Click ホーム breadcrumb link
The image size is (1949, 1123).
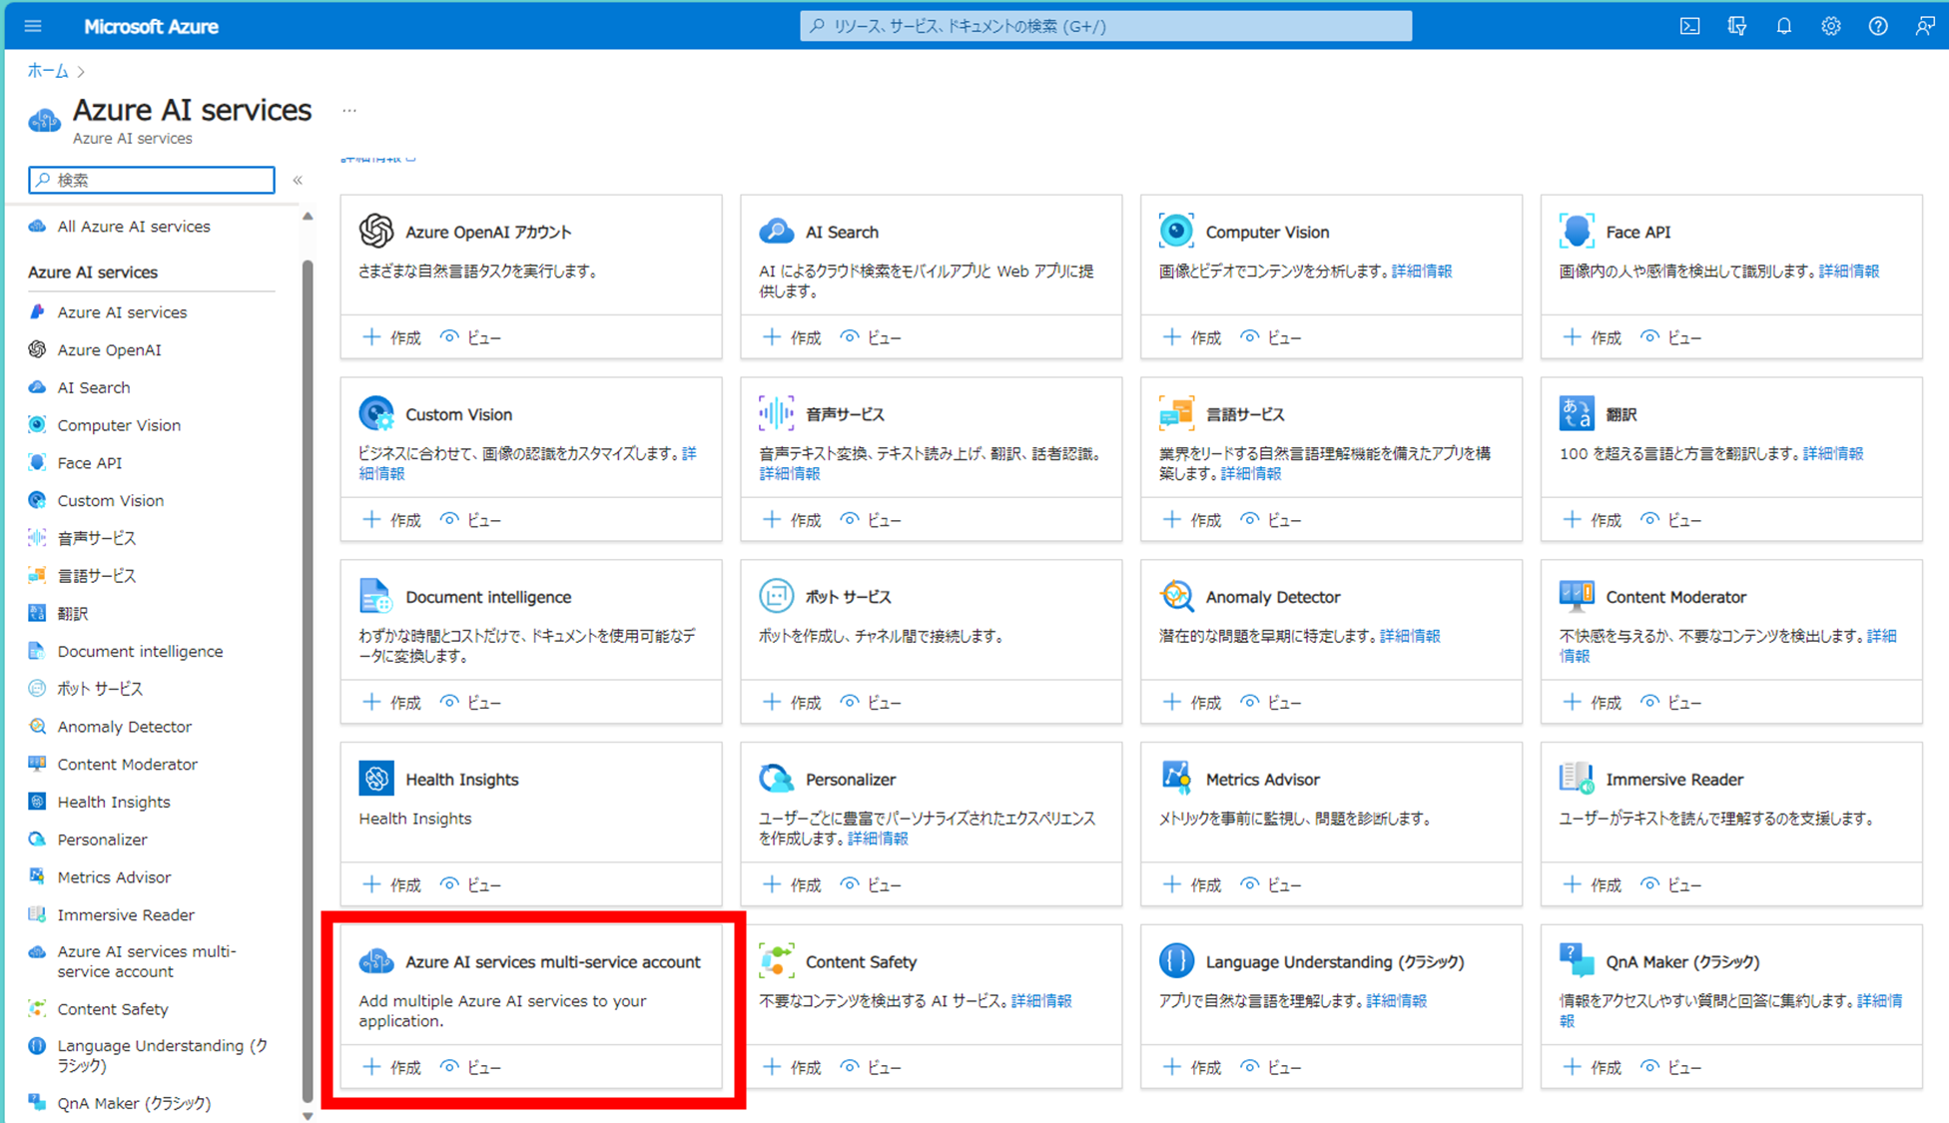click(x=47, y=71)
